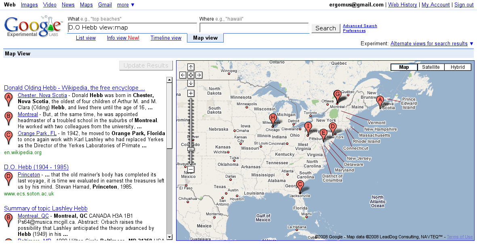
Task: Click marker B icon beside first Montreal result
Action: click(x=8, y=119)
